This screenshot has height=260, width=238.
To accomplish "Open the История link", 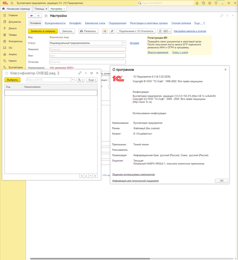I will 134,43.
